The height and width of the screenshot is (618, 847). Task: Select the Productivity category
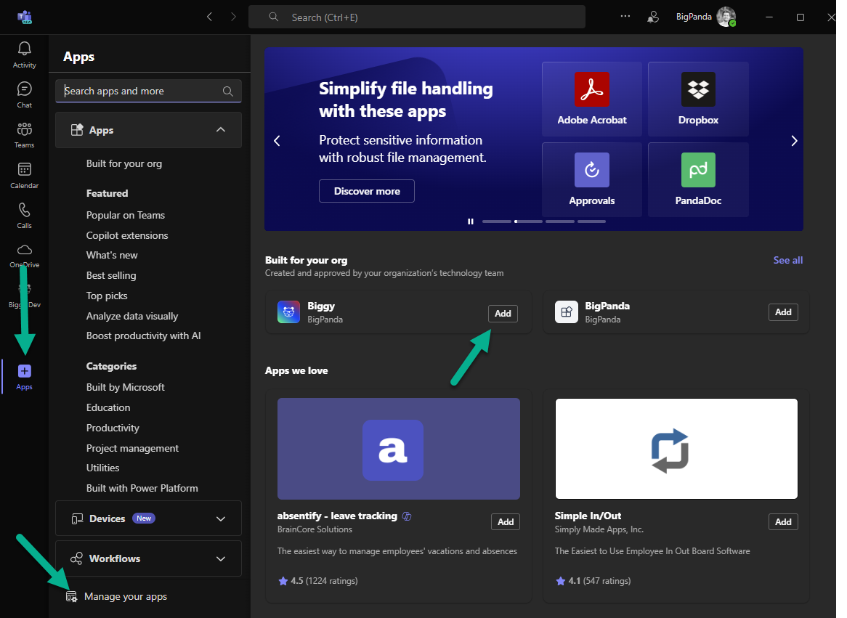(x=113, y=428)
